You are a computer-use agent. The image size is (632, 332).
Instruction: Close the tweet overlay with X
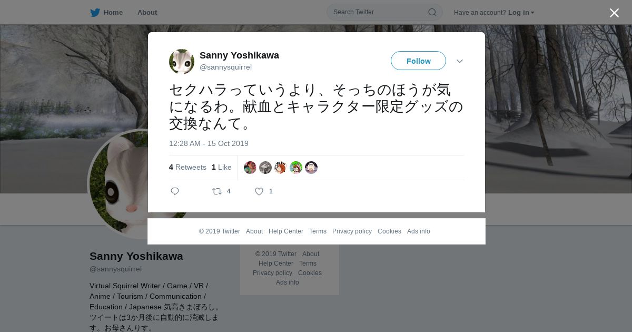pos(614,13)
